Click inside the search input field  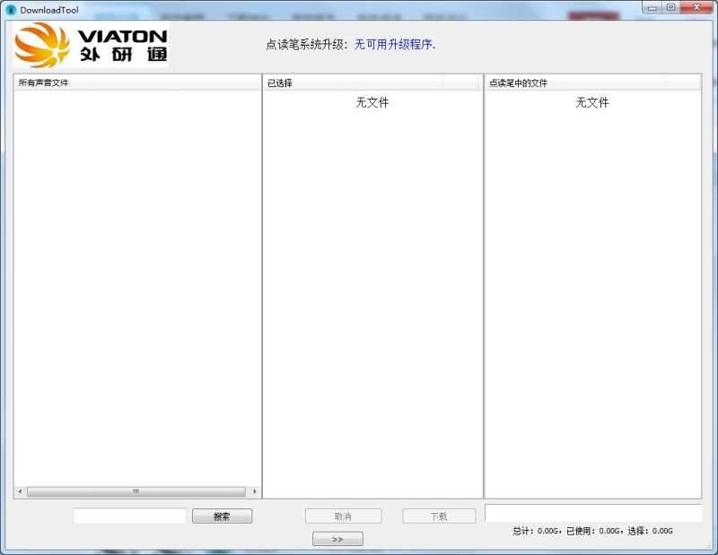130,516
